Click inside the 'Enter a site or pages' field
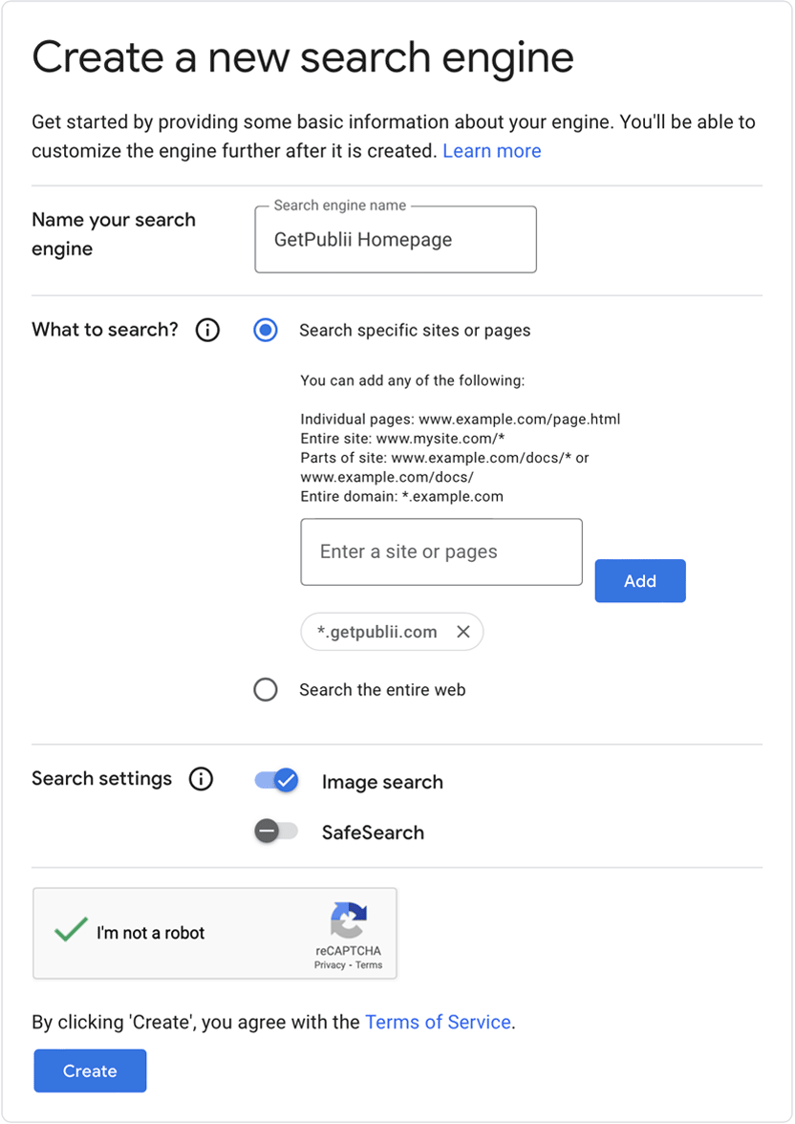 click(441, 551)
